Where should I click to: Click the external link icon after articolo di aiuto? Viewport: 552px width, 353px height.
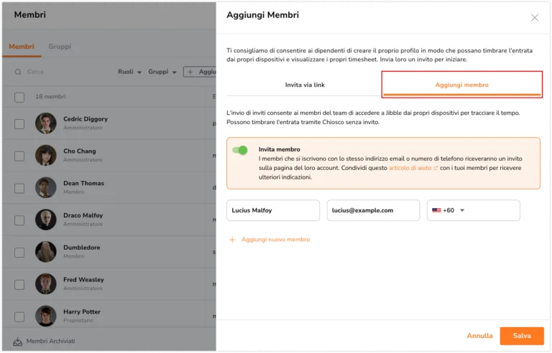tap(436, 168)
